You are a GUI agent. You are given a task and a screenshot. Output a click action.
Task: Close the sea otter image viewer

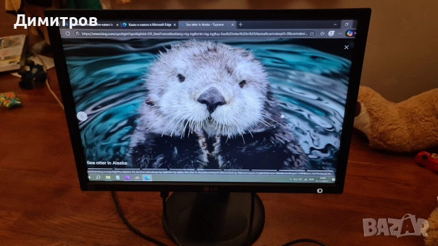[346, 47]
